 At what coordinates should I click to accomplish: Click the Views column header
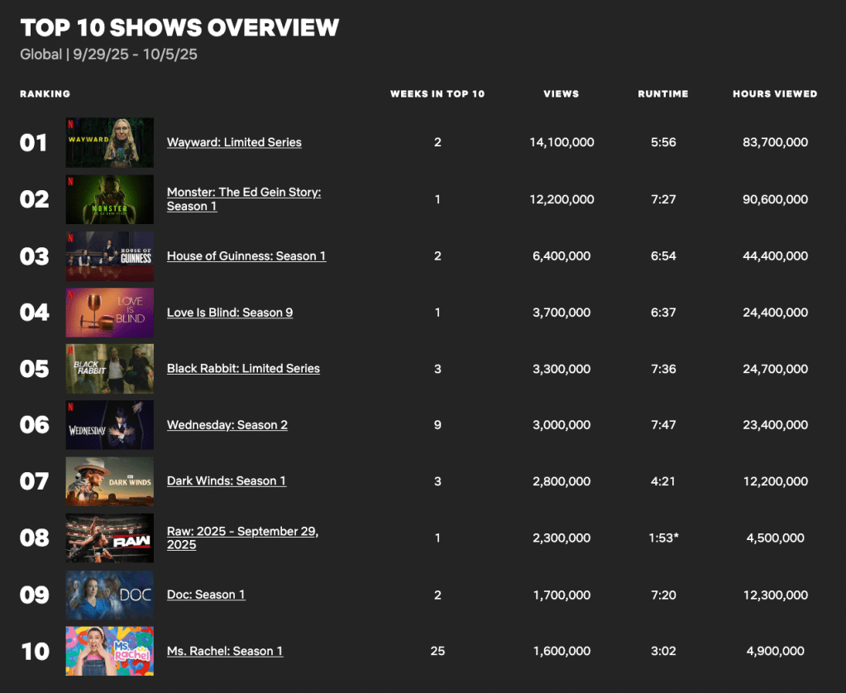point(562,94)
